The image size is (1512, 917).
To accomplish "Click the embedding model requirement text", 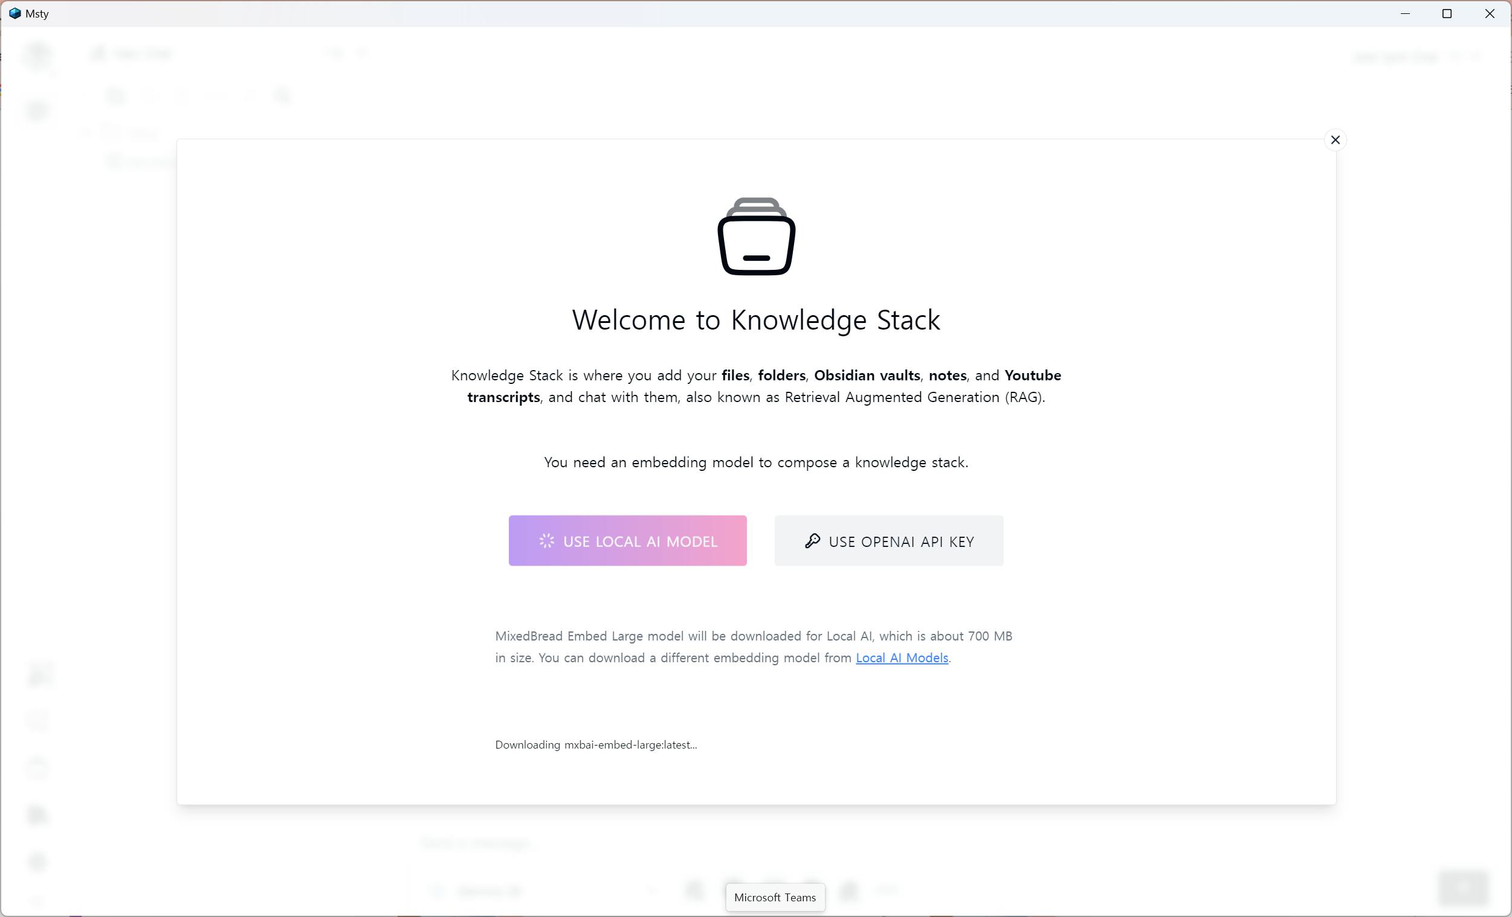I will [x=756, y=462].
